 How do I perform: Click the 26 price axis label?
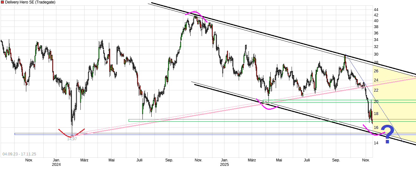(x=376, y=71)
